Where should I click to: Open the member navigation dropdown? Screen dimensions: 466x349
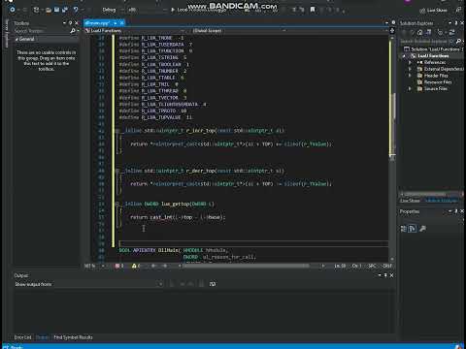(x=338, y=31)
